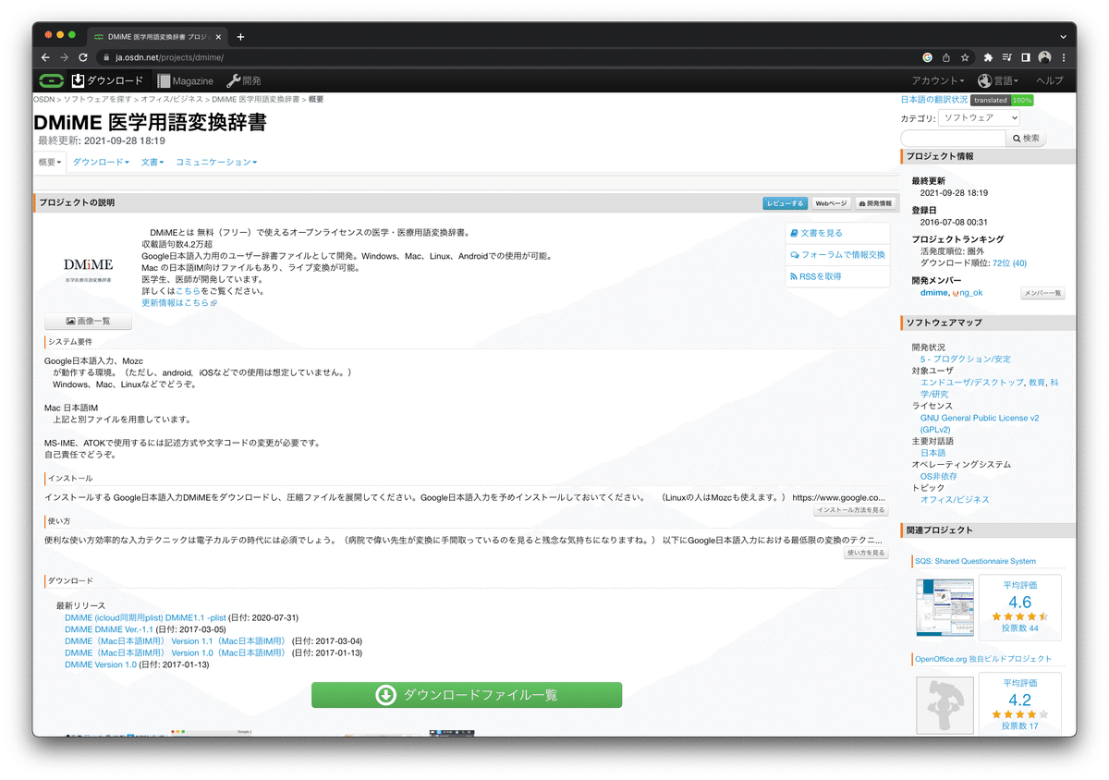Bookmark this page with the star icon
Screen dimensions: 1109x780
(965, 57)
